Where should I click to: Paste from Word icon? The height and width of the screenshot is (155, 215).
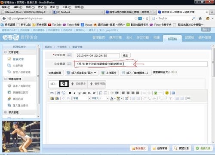57,98
